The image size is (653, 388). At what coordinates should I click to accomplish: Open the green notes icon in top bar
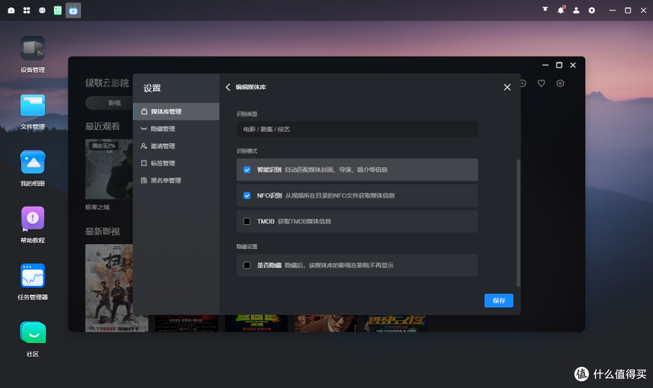(x=57, y=10)
